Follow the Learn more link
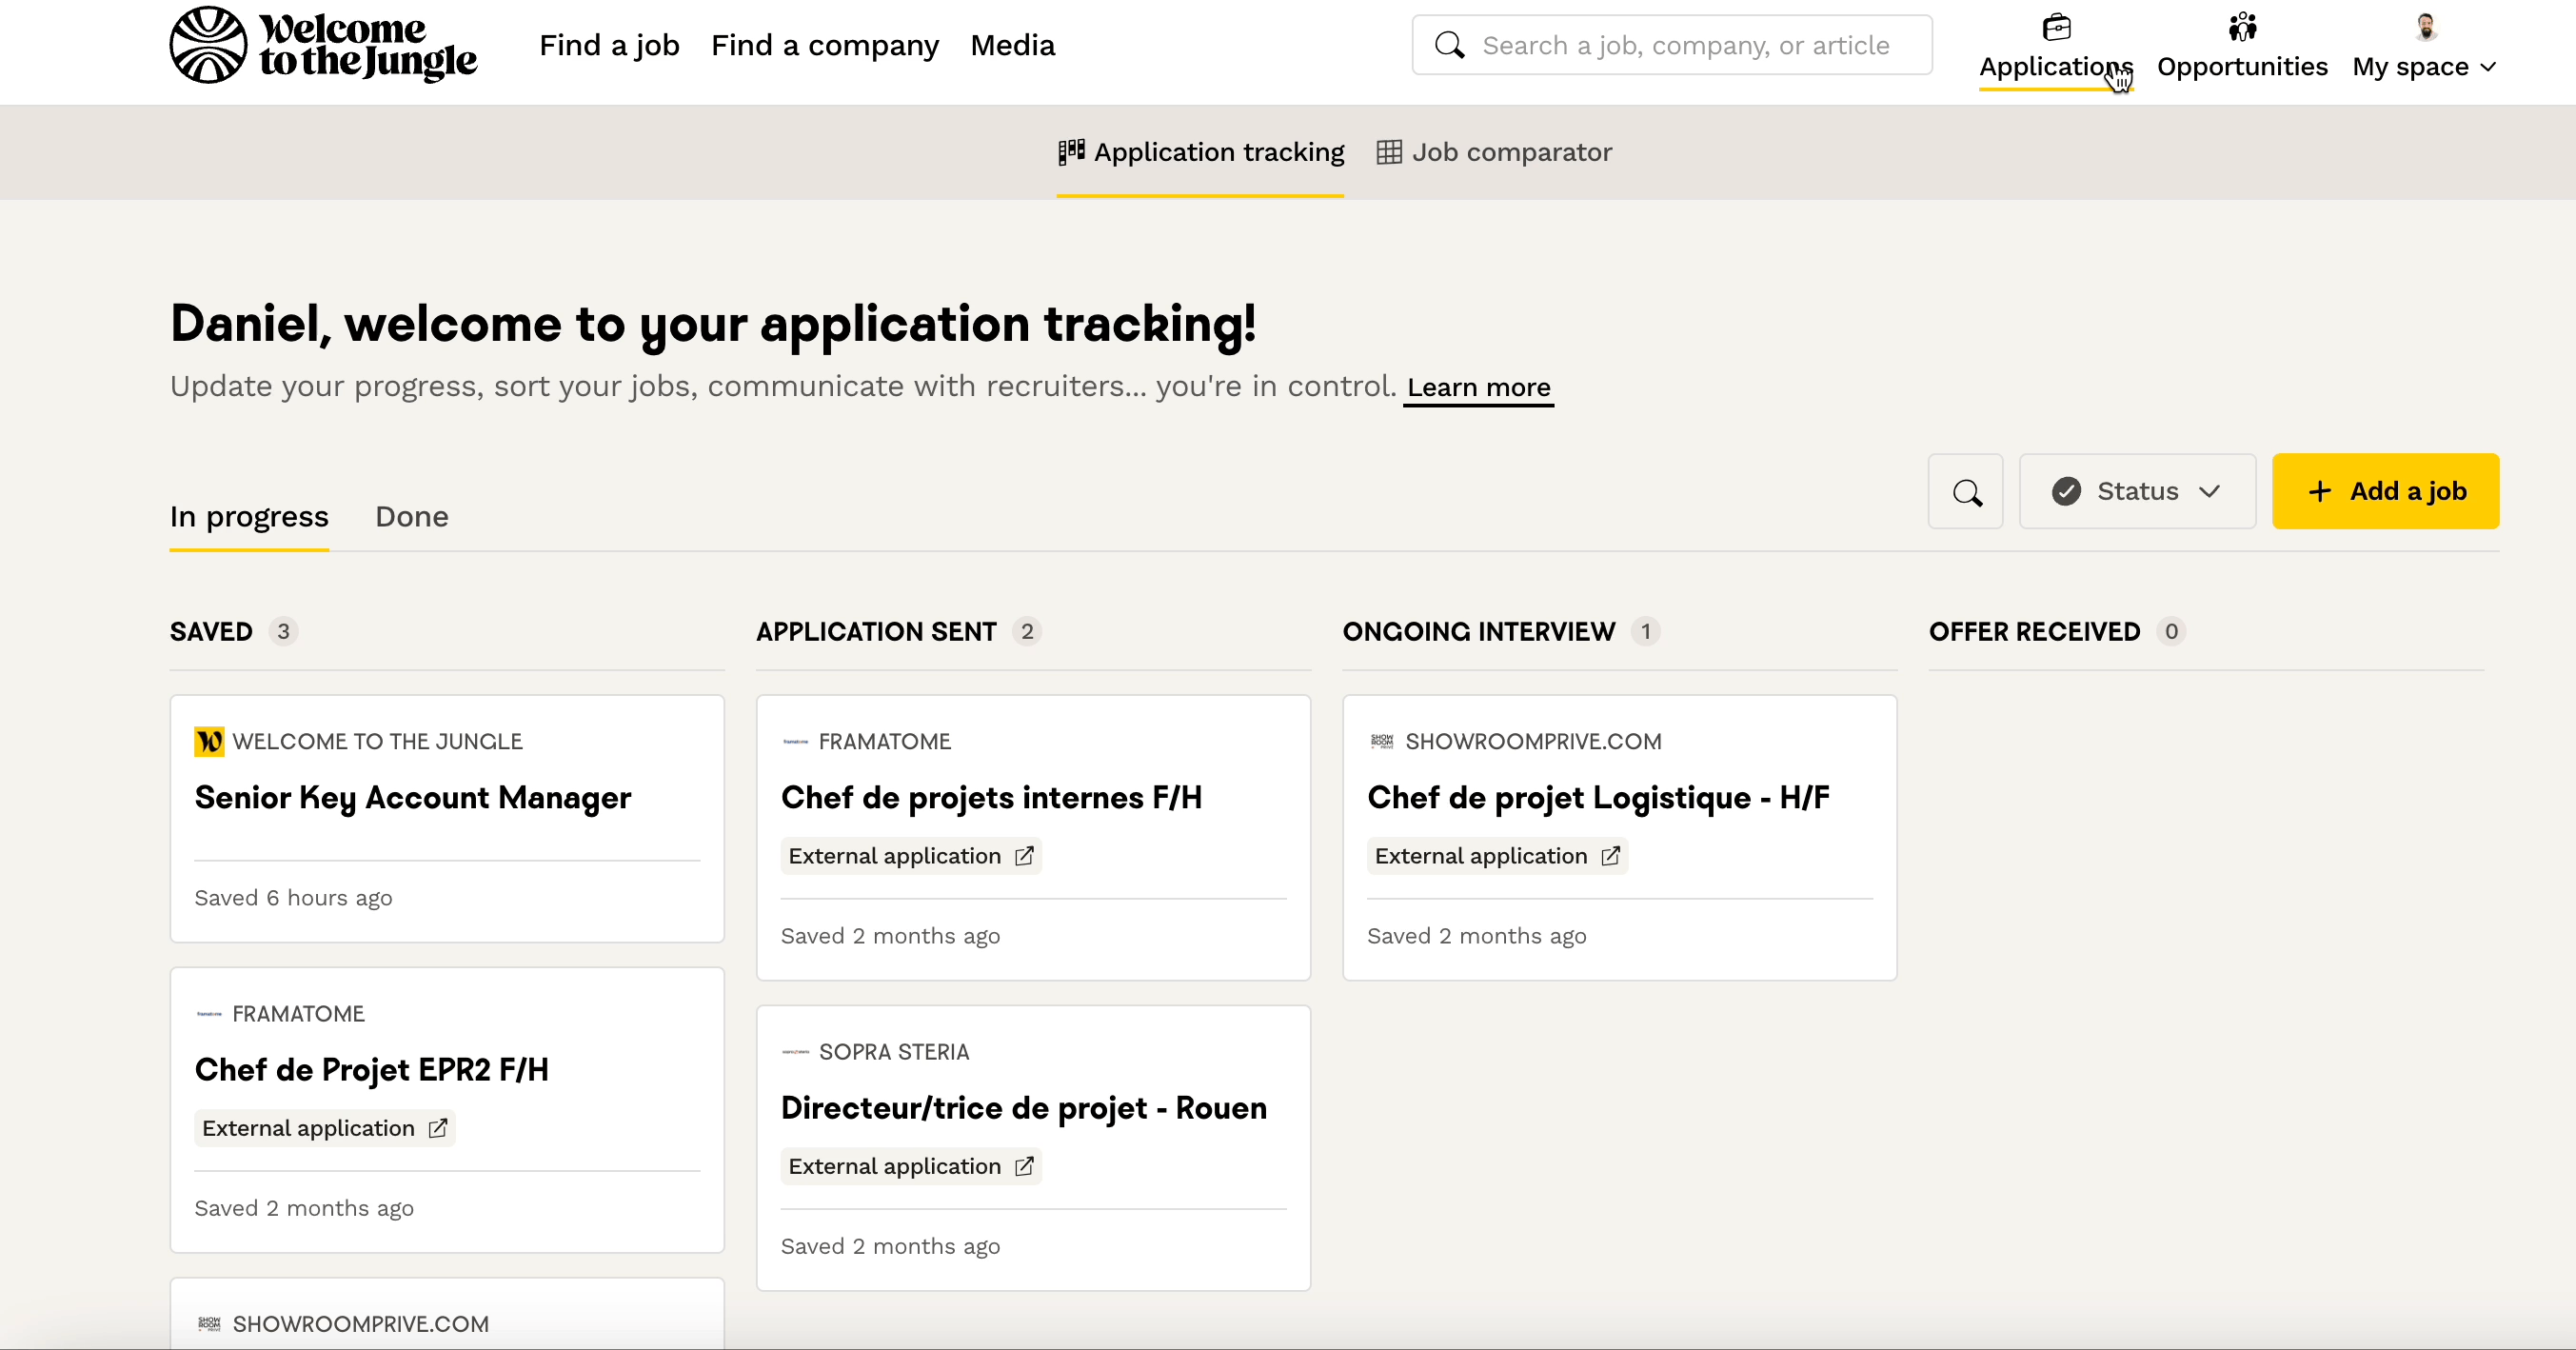Viewport: 2576px width, 1350px height. tap(1478, 387)
